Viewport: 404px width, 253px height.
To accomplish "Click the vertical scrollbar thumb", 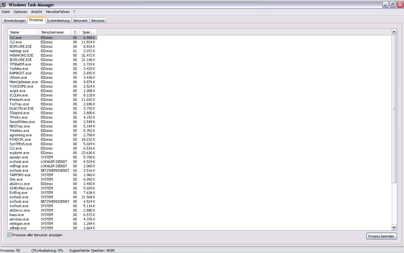I will [394, 108].
